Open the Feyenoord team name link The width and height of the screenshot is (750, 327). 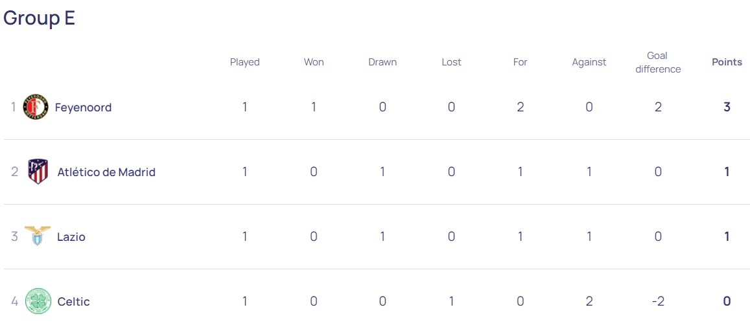tap(83, 107)
